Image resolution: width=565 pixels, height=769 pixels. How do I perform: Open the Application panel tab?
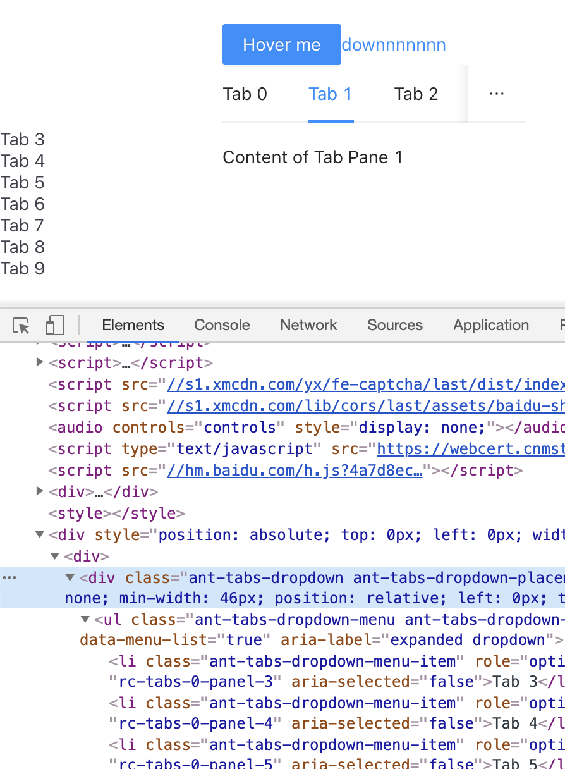click(x=491, y=325)
